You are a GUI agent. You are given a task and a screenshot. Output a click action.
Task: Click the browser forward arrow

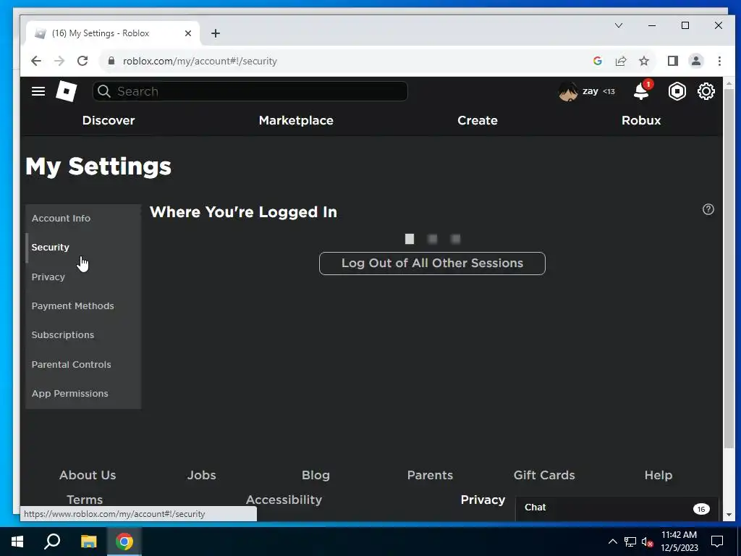click(x=59, y=61)
